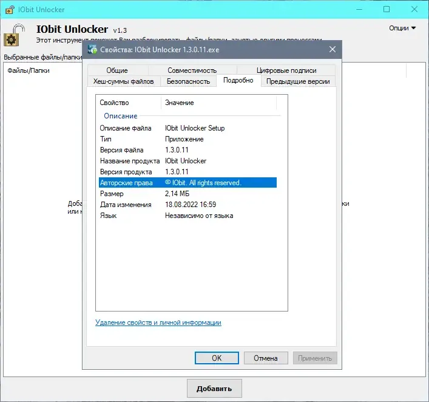Select the Язык row
429x402 pixels.
187,216
